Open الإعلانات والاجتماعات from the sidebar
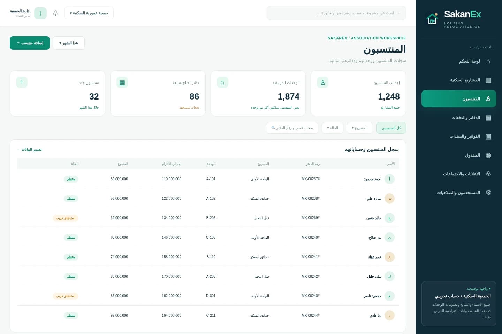The width and height of the screenshot is (502, 334). 459,174
